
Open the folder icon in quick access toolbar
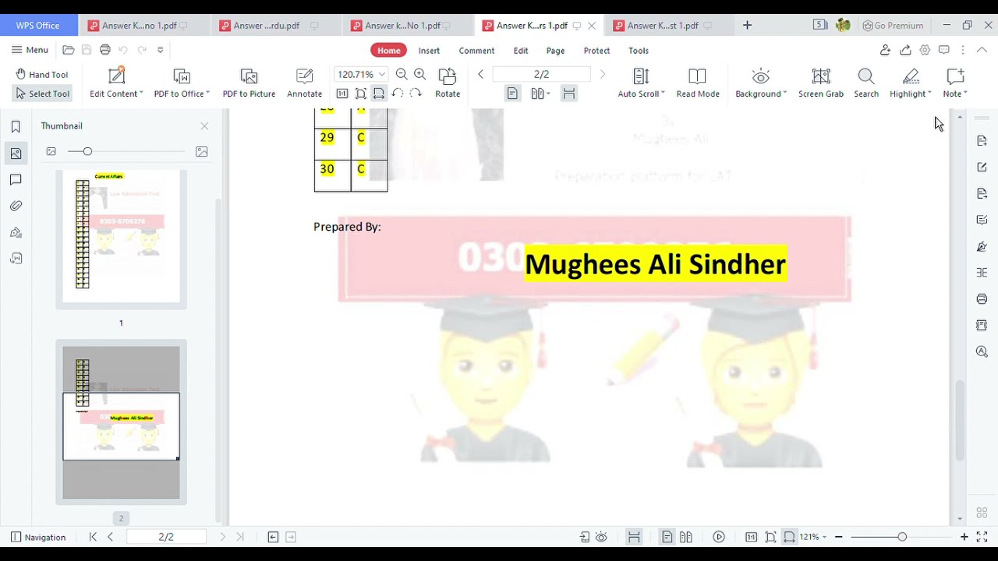[x=69, y=50]
